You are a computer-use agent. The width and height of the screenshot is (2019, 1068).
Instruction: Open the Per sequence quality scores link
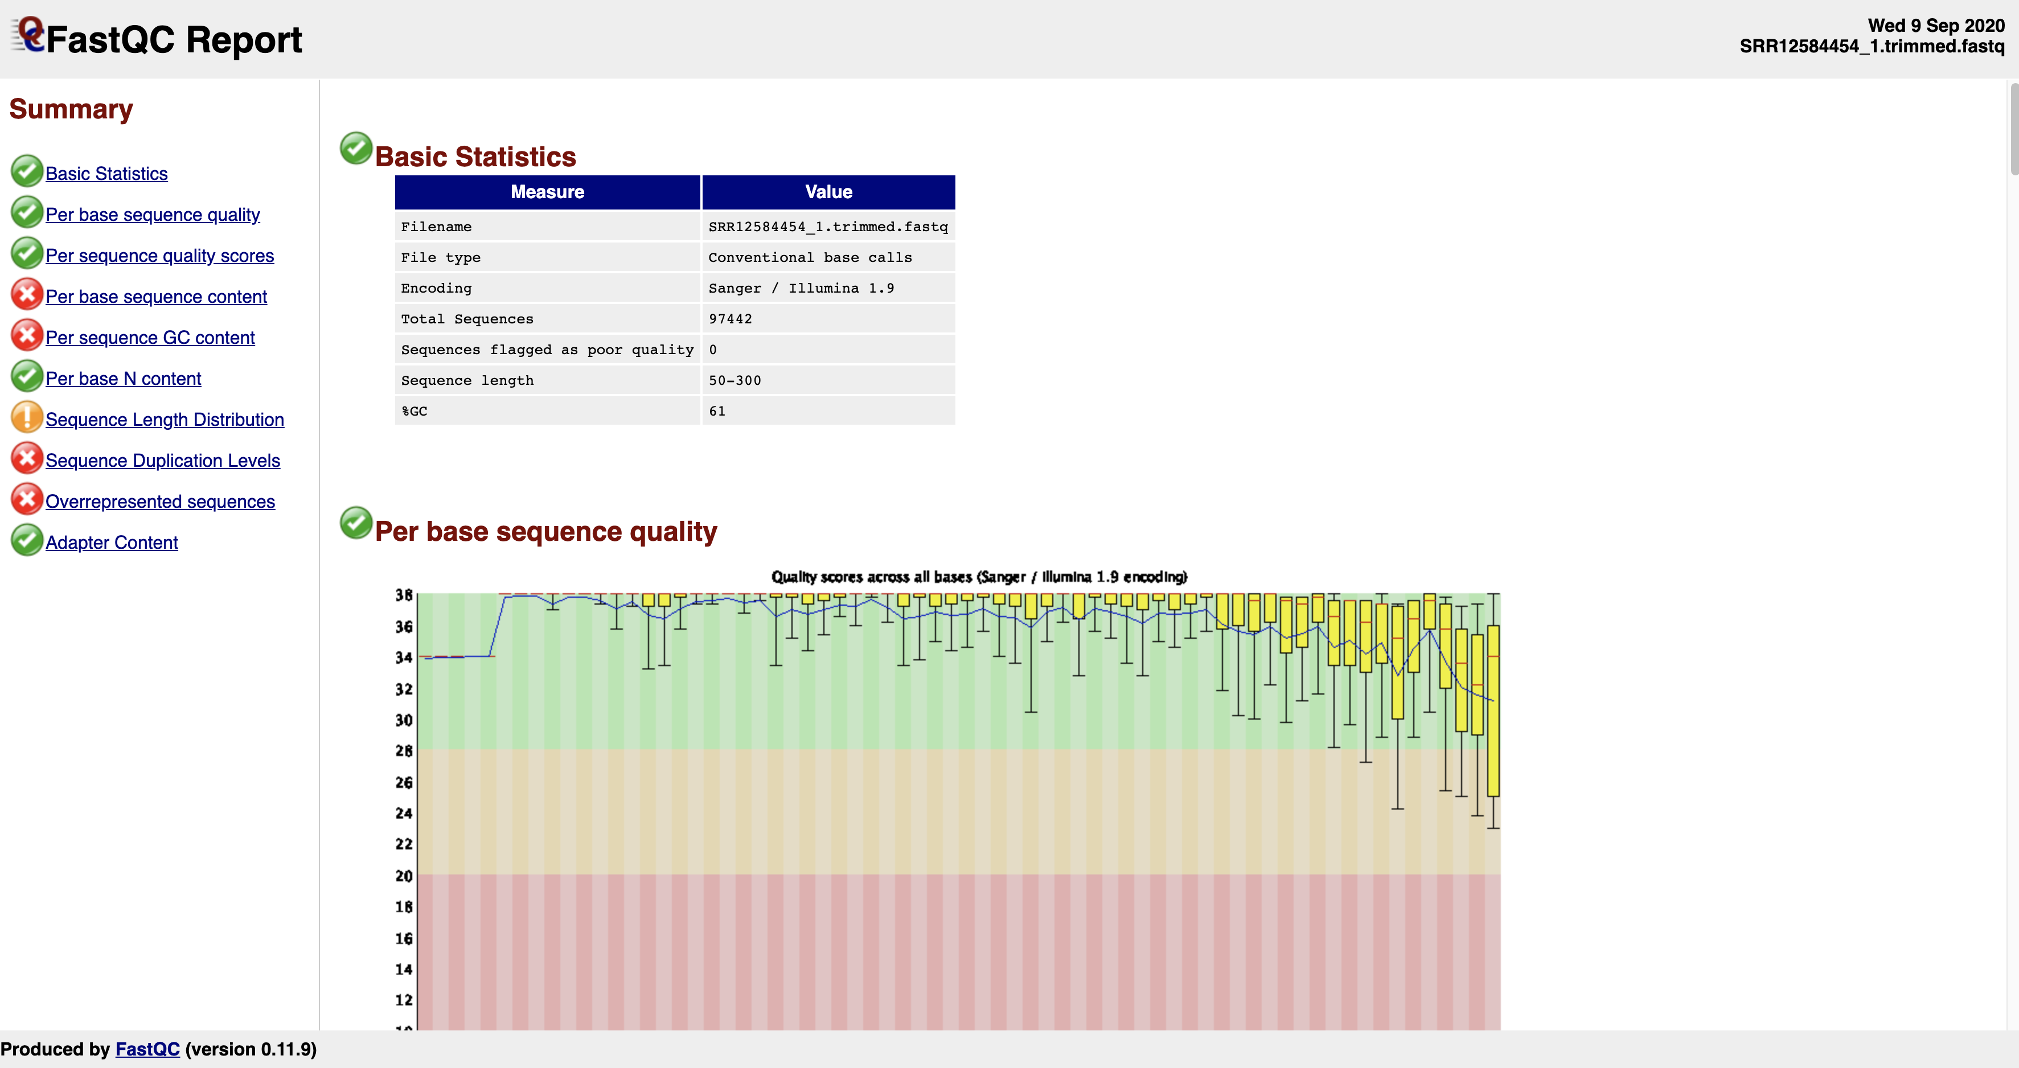tap(160, 256)
